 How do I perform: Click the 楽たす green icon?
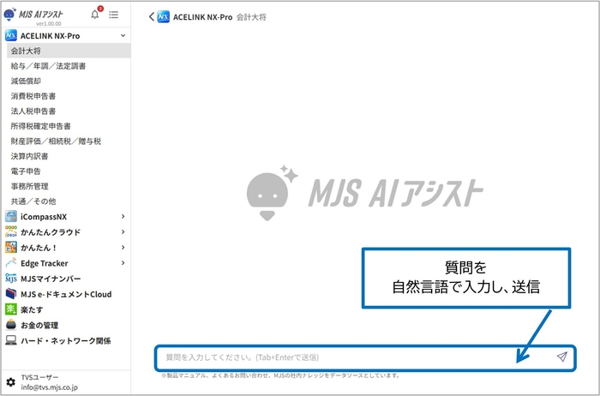pyautogui.click(x=11, y=309)
